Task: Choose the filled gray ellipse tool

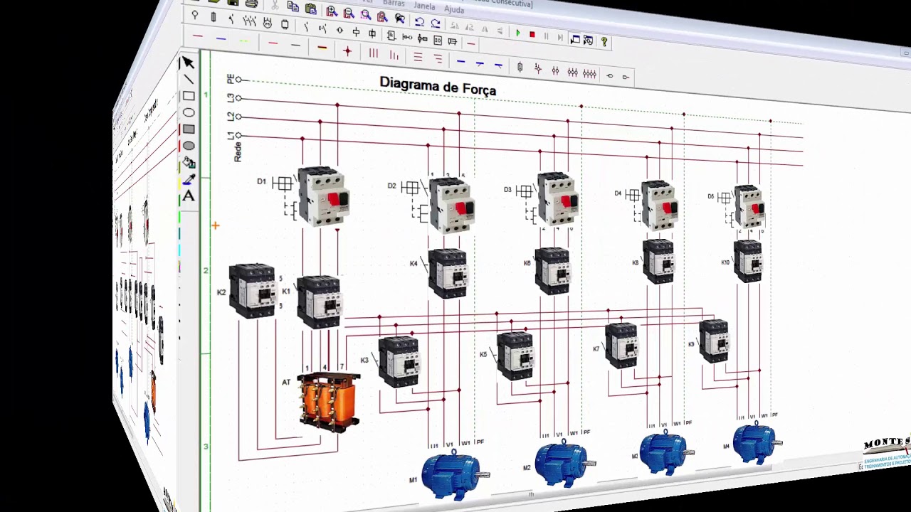Action: tap(189, 146)
